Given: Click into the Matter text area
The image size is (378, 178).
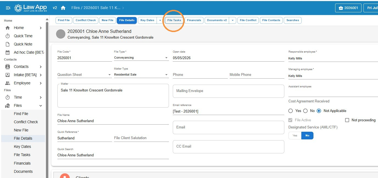Looking at the screenshot, I should (113, 96).
